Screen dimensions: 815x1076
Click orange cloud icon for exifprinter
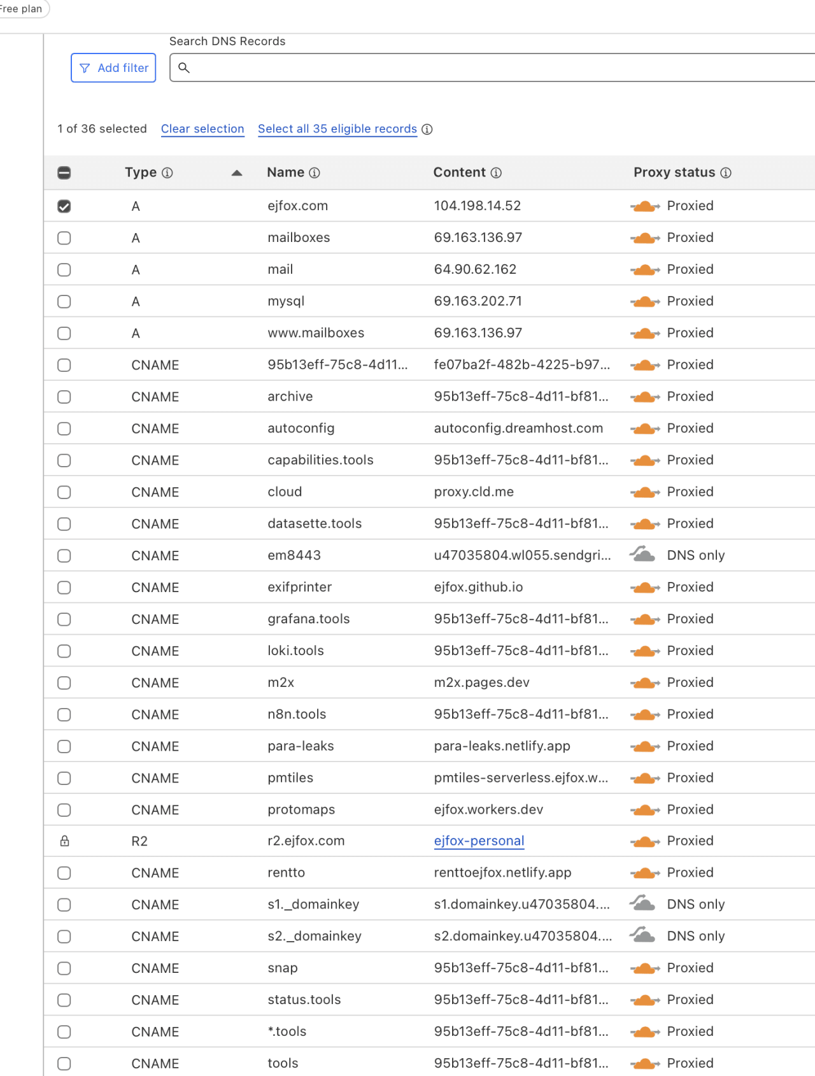pyautogui.click(x=645, y=588)
